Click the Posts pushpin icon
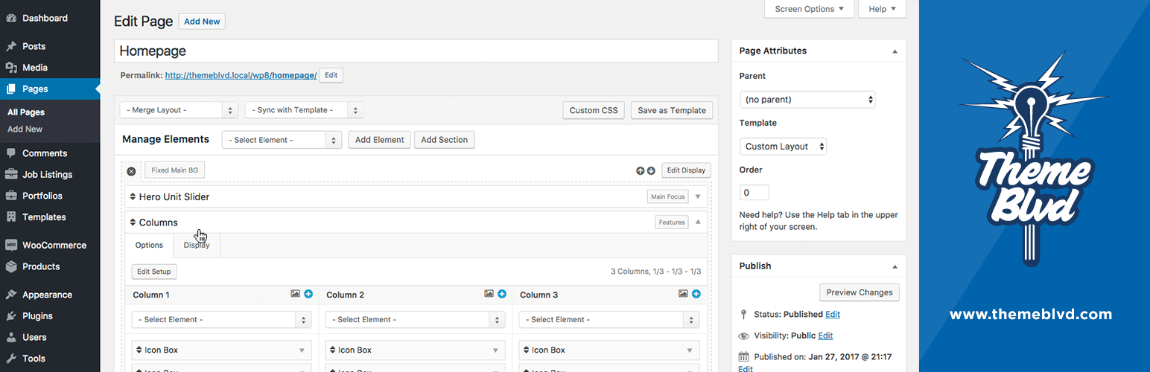 pyautogui.click(x=11, y=46)
